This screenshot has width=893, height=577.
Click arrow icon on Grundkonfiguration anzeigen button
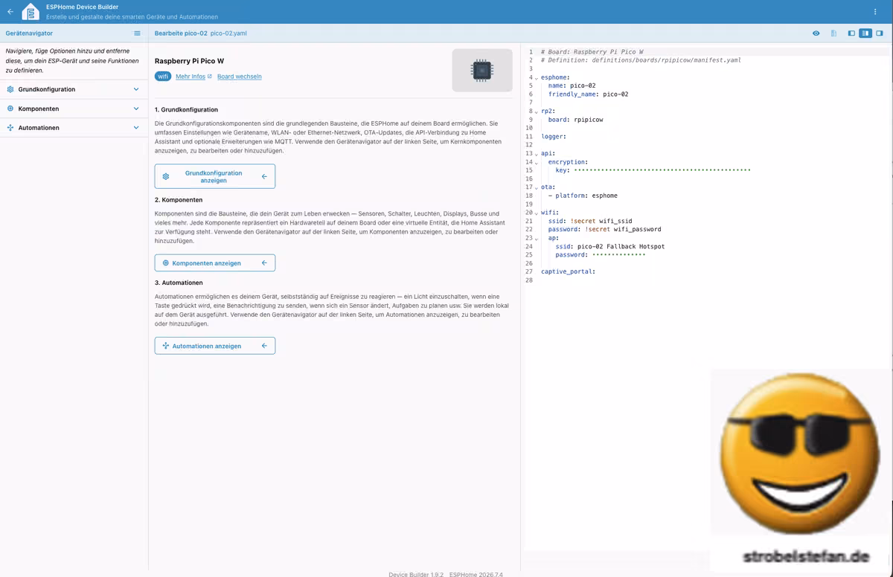tap(264, 176)
